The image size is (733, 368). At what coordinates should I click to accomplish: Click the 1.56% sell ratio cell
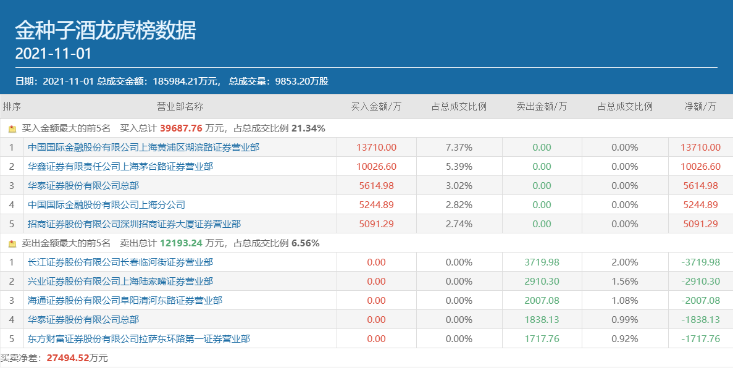click(x=625, y=282)
